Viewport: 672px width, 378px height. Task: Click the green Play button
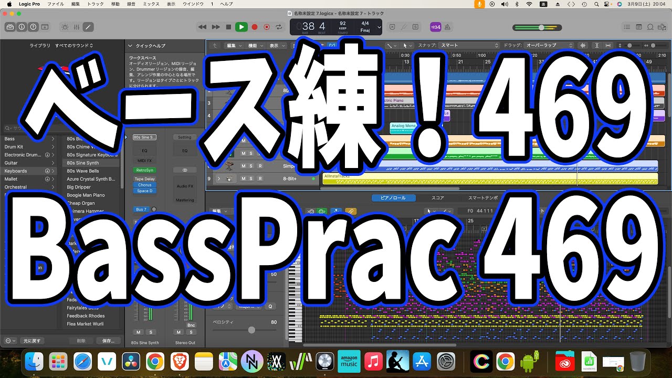[x=241, y=27]
